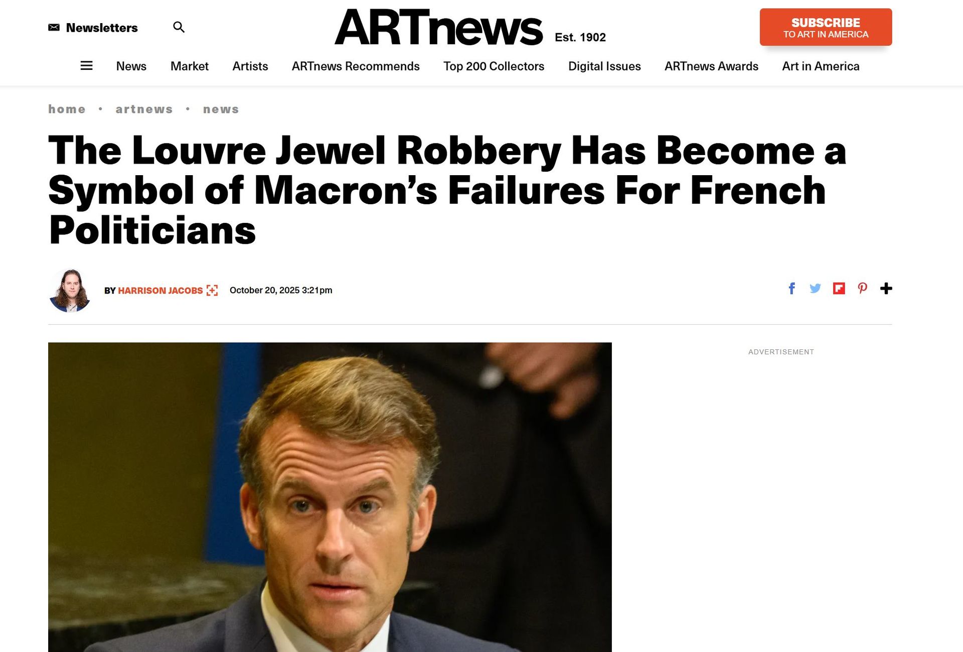This screenshot has width=963, height=652.
Task: Go to the Artists menu item
Action: click(x=250, y=66)
